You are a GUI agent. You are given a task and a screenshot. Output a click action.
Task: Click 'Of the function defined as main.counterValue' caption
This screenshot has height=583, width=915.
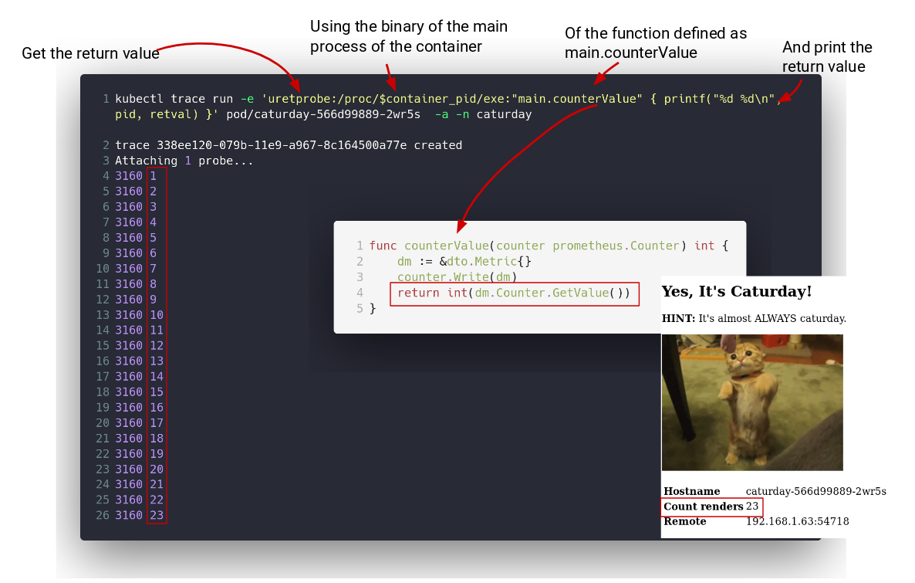[x=655, y=42]
